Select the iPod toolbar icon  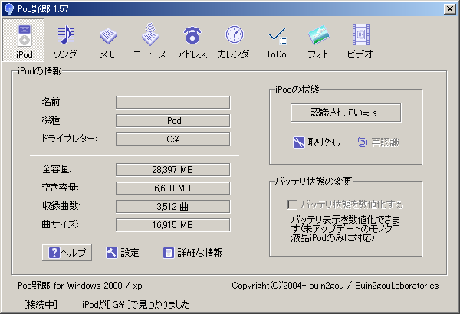pyautogui.click(x=25, y=41)
